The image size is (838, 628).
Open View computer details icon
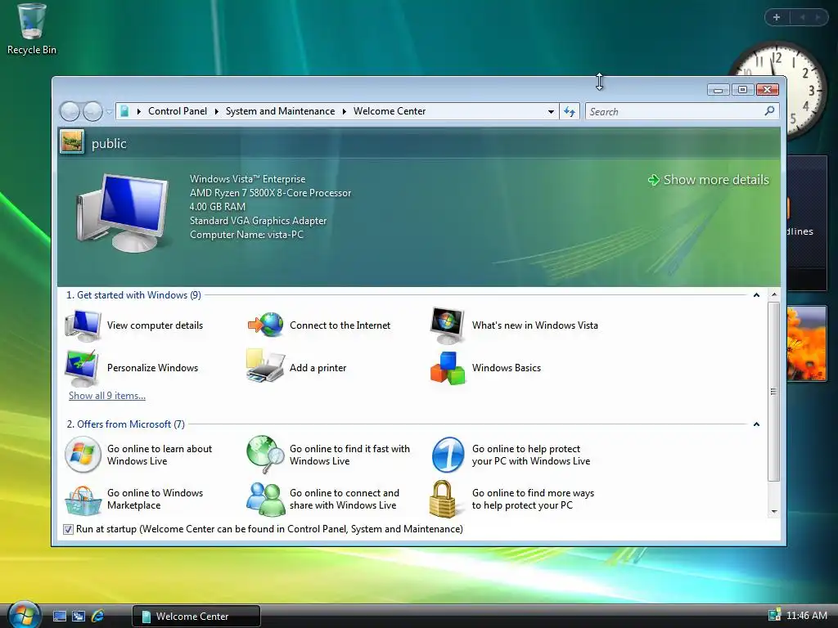83,325
